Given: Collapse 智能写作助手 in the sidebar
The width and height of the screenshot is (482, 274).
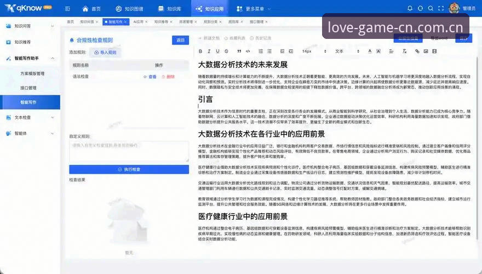Looking at the screenshot, I should pos(30,58).
